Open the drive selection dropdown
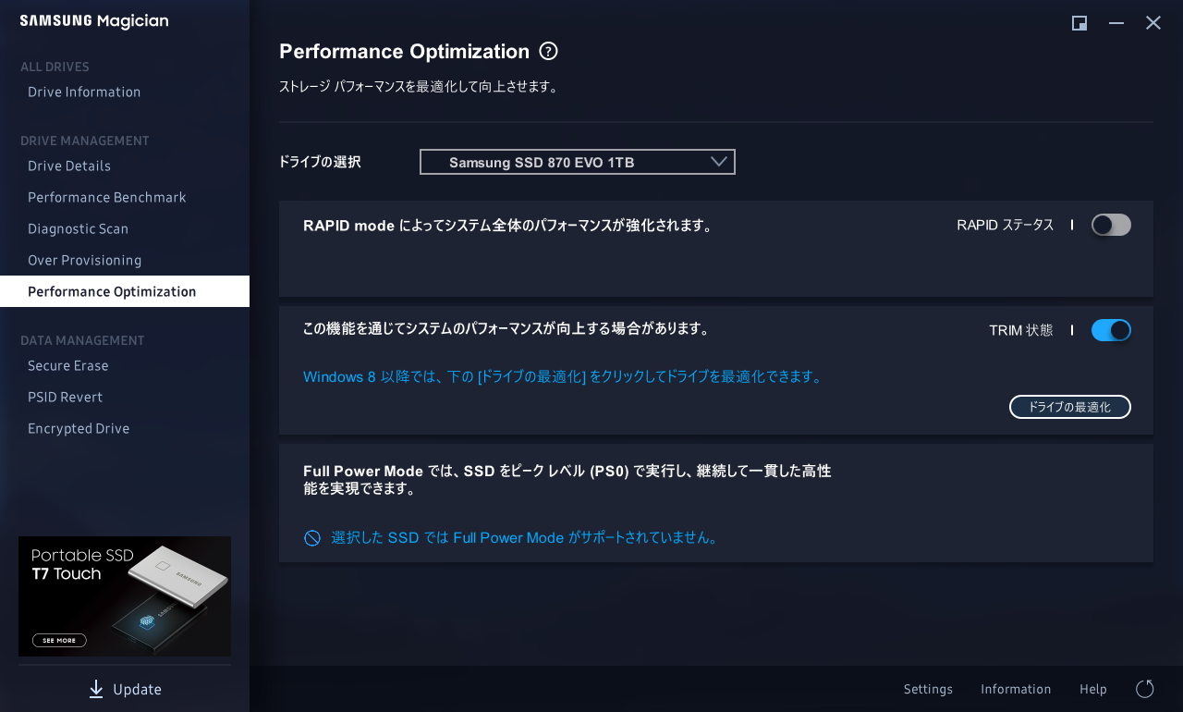 point(578,162)
